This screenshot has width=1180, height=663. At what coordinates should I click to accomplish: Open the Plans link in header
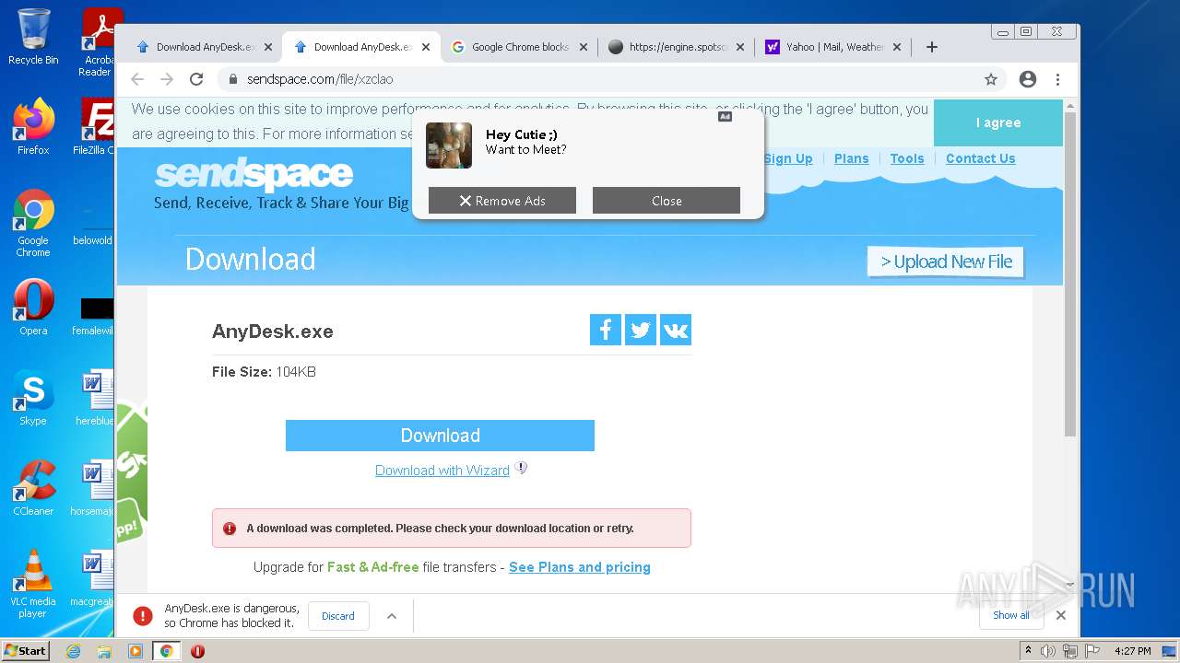pos(852,158)
